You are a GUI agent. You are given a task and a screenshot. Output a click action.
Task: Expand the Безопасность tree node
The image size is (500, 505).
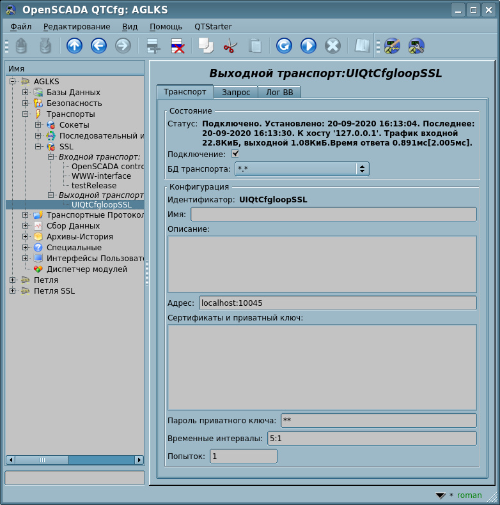tap(25, 103)
